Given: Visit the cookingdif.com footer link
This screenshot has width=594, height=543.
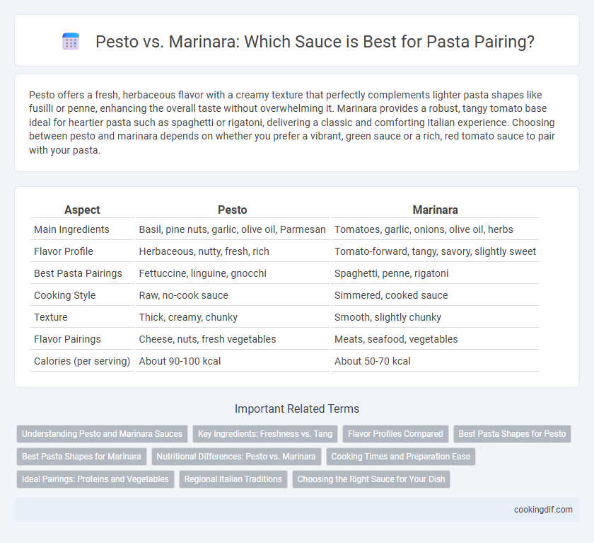Looking at the screenshot, I should 543,510.
